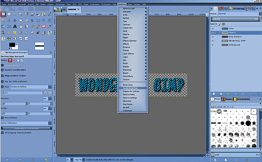Hide the Color layer via eye icon

point(213,29)
